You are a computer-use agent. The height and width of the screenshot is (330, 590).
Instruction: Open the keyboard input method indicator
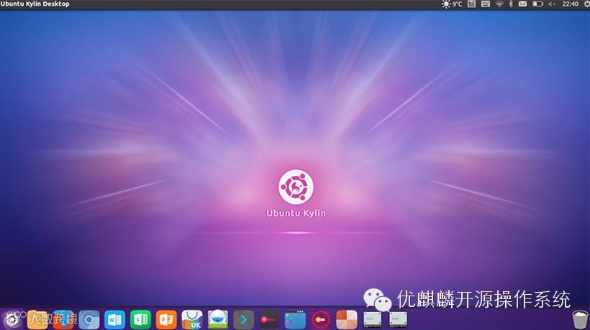(486, 4)
